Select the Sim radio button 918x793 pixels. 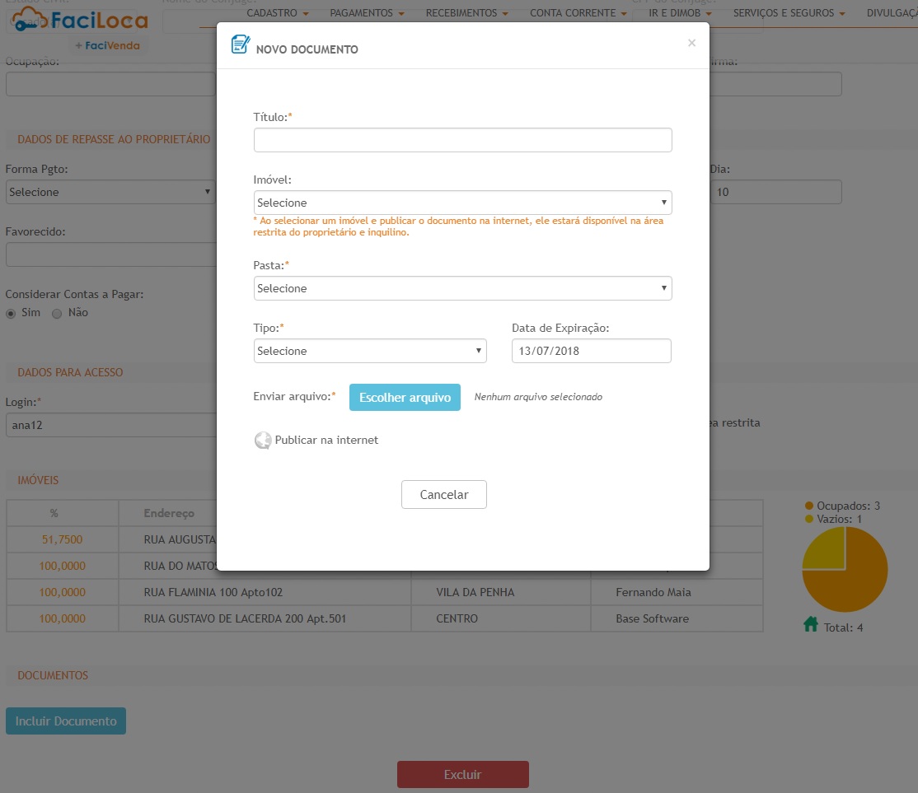point(12,313)
